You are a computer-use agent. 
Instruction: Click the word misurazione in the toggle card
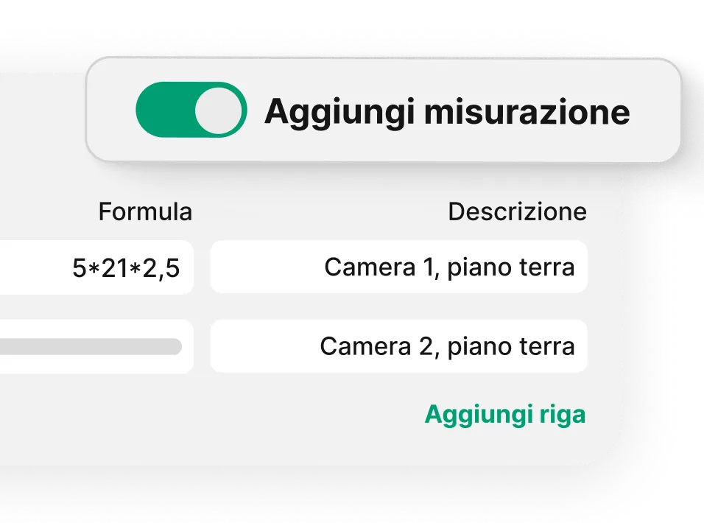tap(527, 112)
